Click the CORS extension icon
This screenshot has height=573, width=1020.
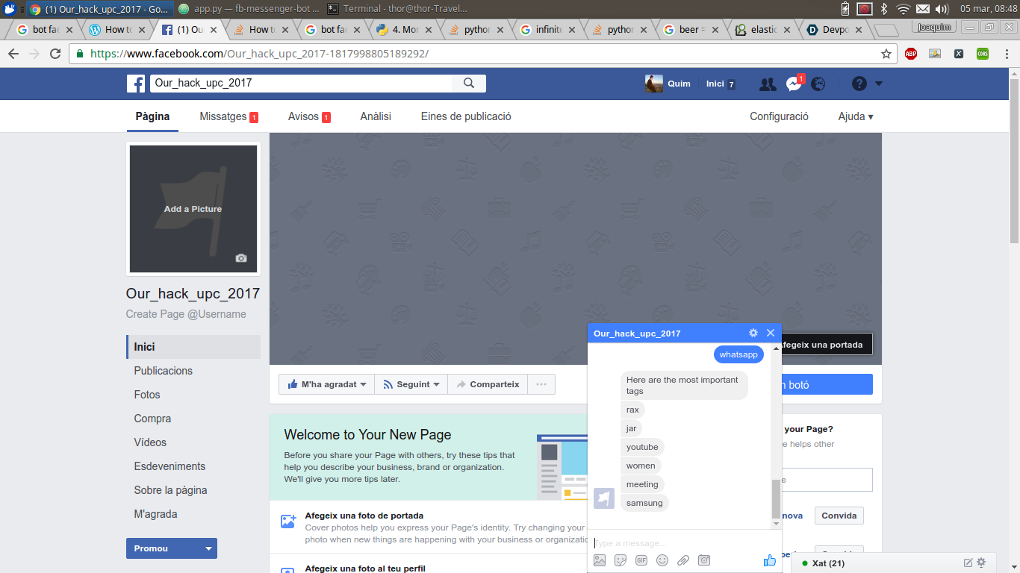point(983,54)
